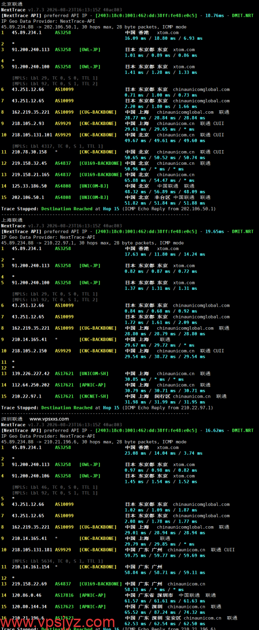Click the '北京联通' section heading
The image size is (259, 630).
12,3
